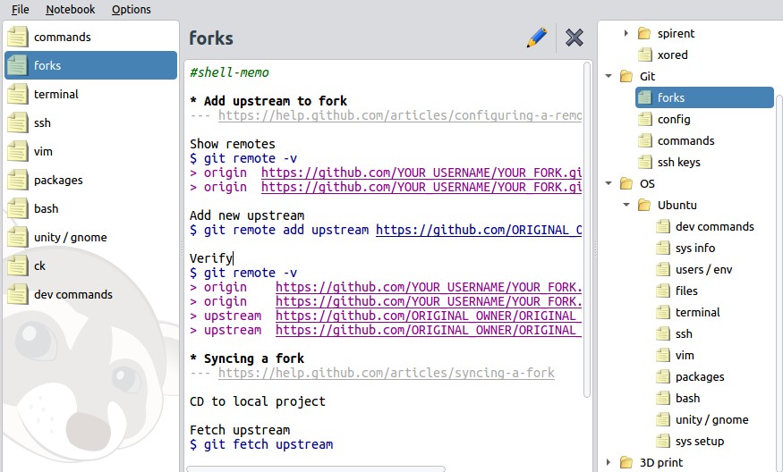
Task: Select the bash note under Ubuntu
Action: coord(678,398)
